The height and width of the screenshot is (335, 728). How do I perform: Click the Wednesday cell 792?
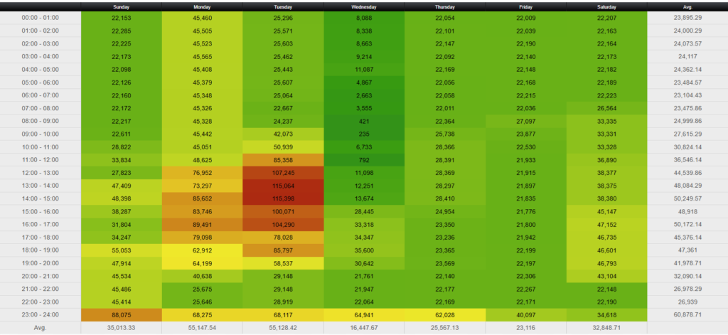pos(364,160)
